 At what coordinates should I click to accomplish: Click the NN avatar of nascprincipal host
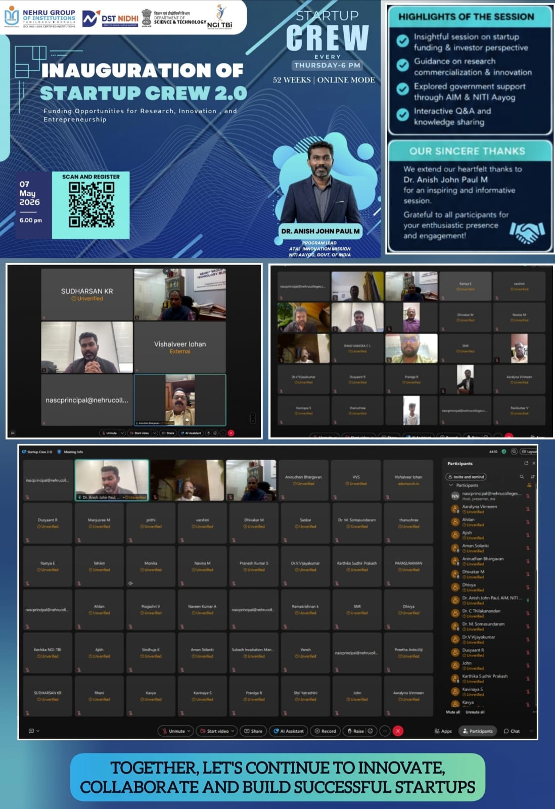click(x=455, y=496)
